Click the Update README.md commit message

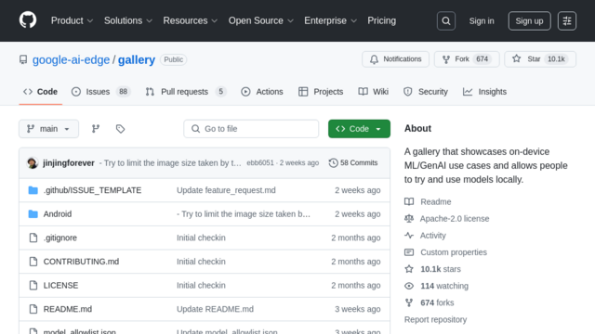[215, 309]
